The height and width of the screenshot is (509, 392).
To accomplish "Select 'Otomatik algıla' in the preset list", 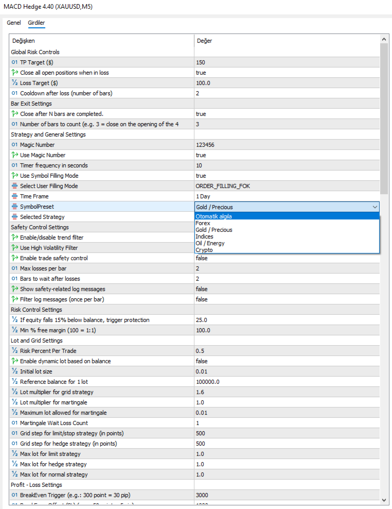I will click(x=213, y=216).
